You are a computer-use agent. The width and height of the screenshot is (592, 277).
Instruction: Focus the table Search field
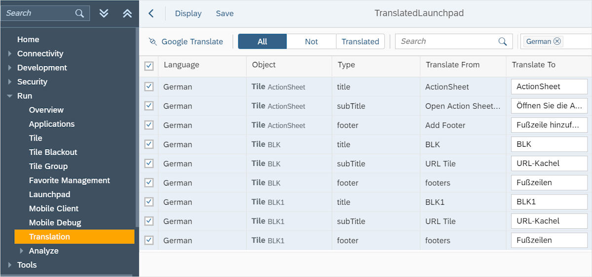click(x=454, y=41)
